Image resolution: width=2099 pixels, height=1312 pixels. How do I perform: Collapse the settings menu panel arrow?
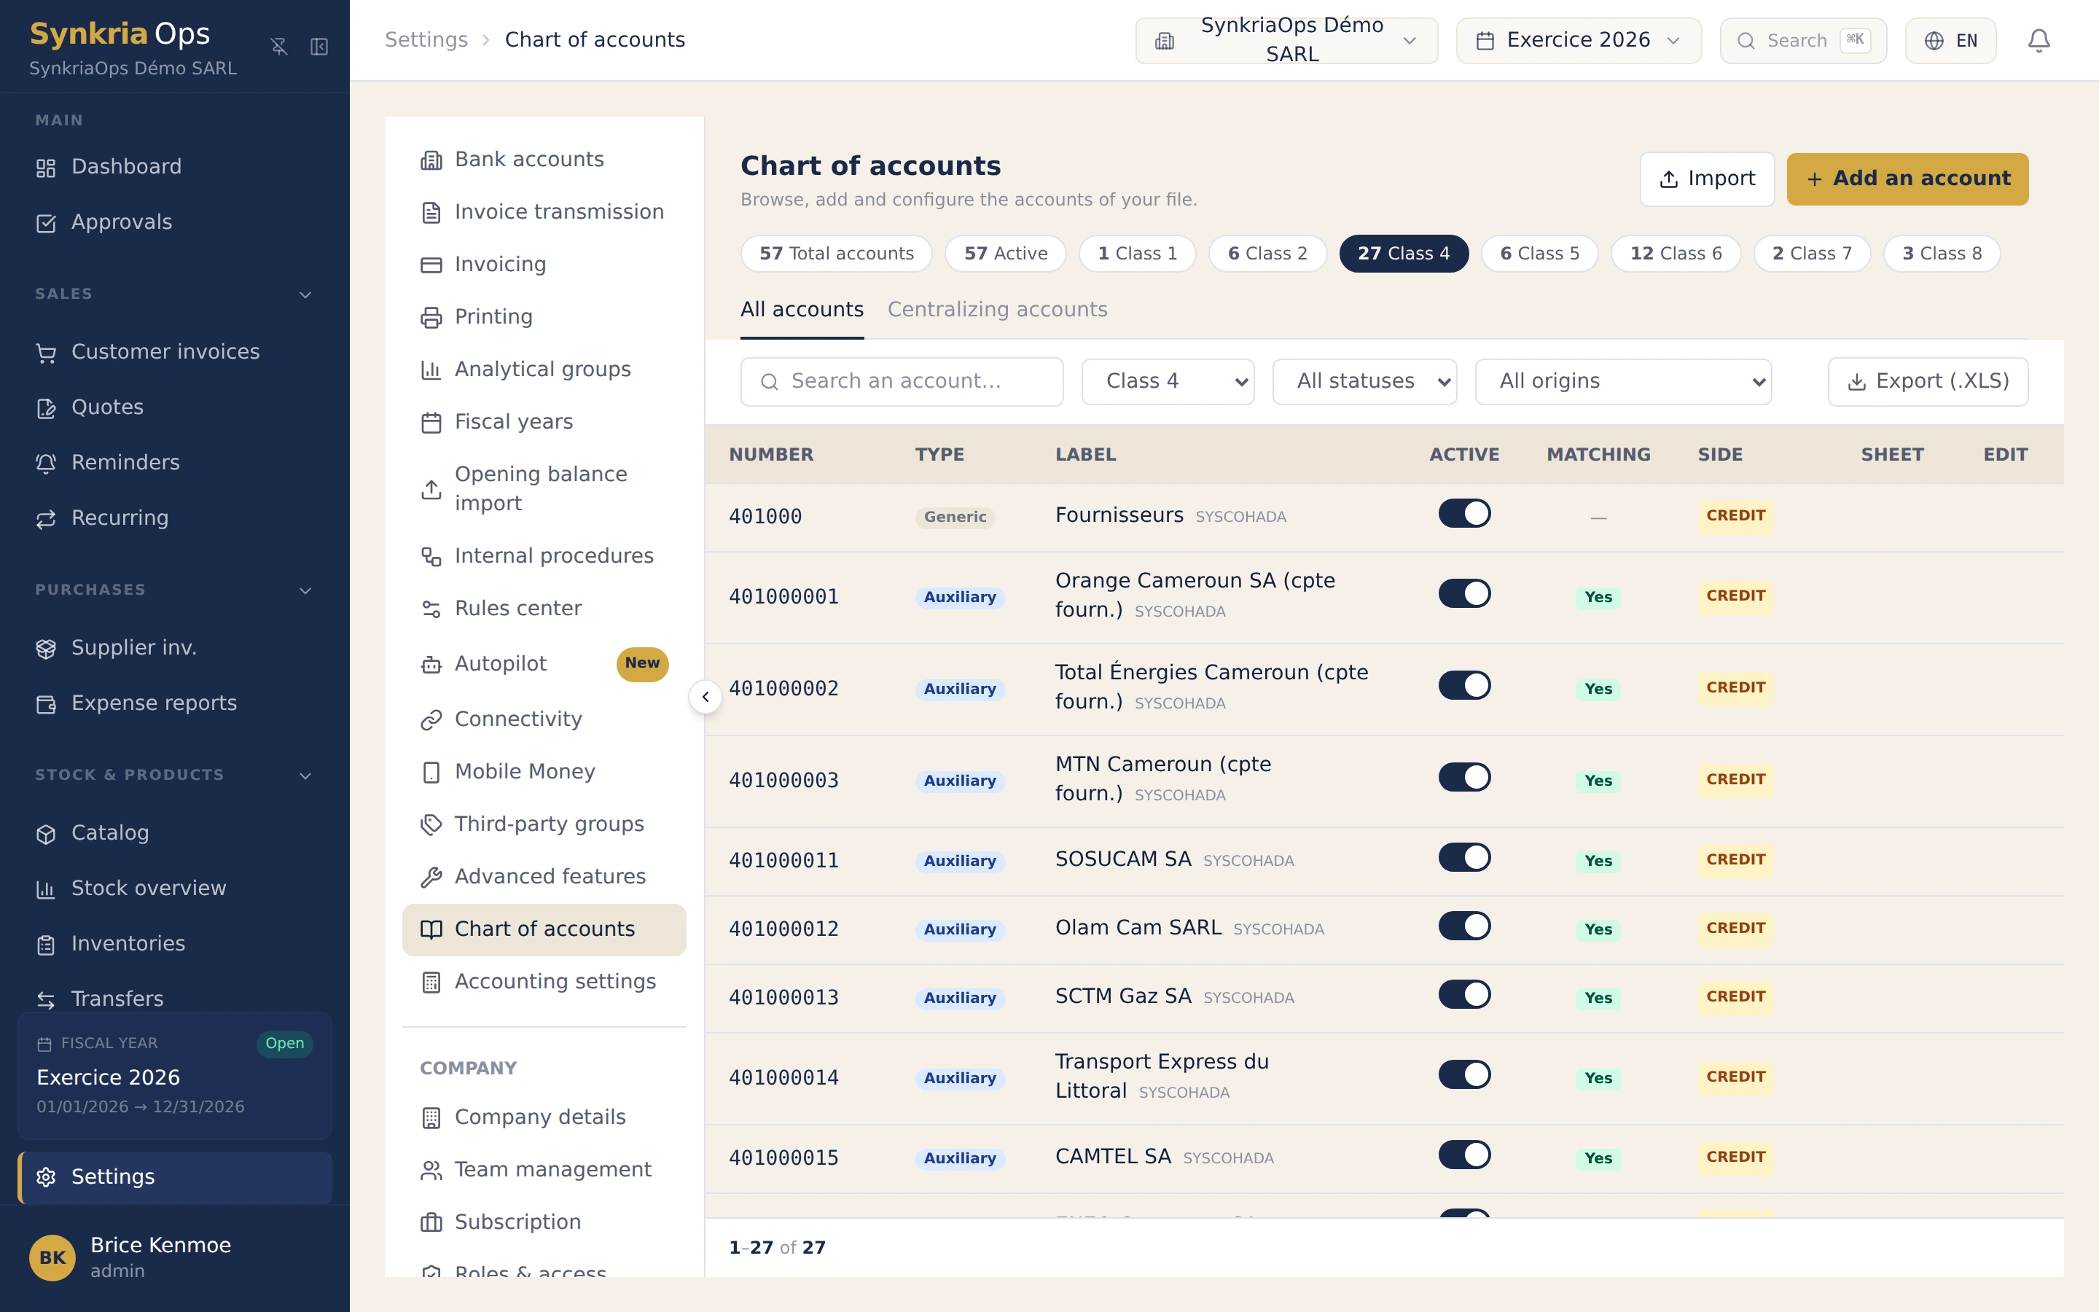coord(705,697)
